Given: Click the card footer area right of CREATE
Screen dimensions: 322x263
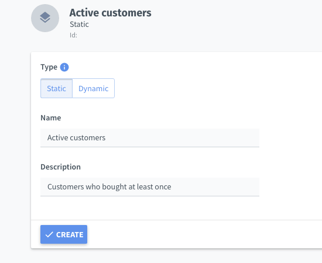Looking at the screenshot, I should (204, 234).
